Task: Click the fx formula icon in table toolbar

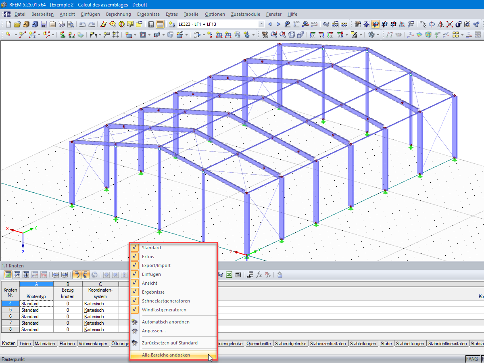Action: (x=259, y=275)
